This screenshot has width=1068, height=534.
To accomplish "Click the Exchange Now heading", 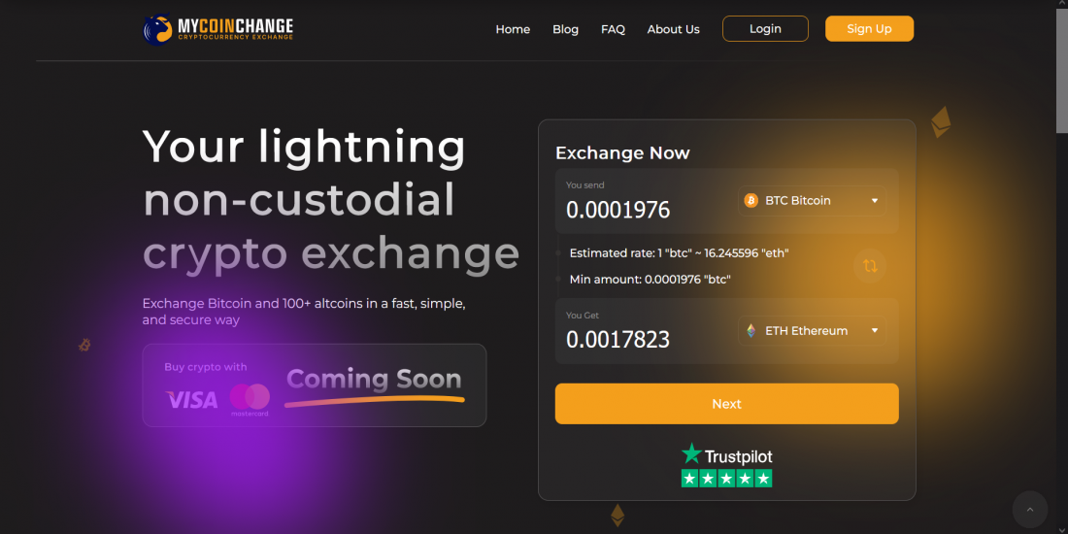I will click(622, 153).
